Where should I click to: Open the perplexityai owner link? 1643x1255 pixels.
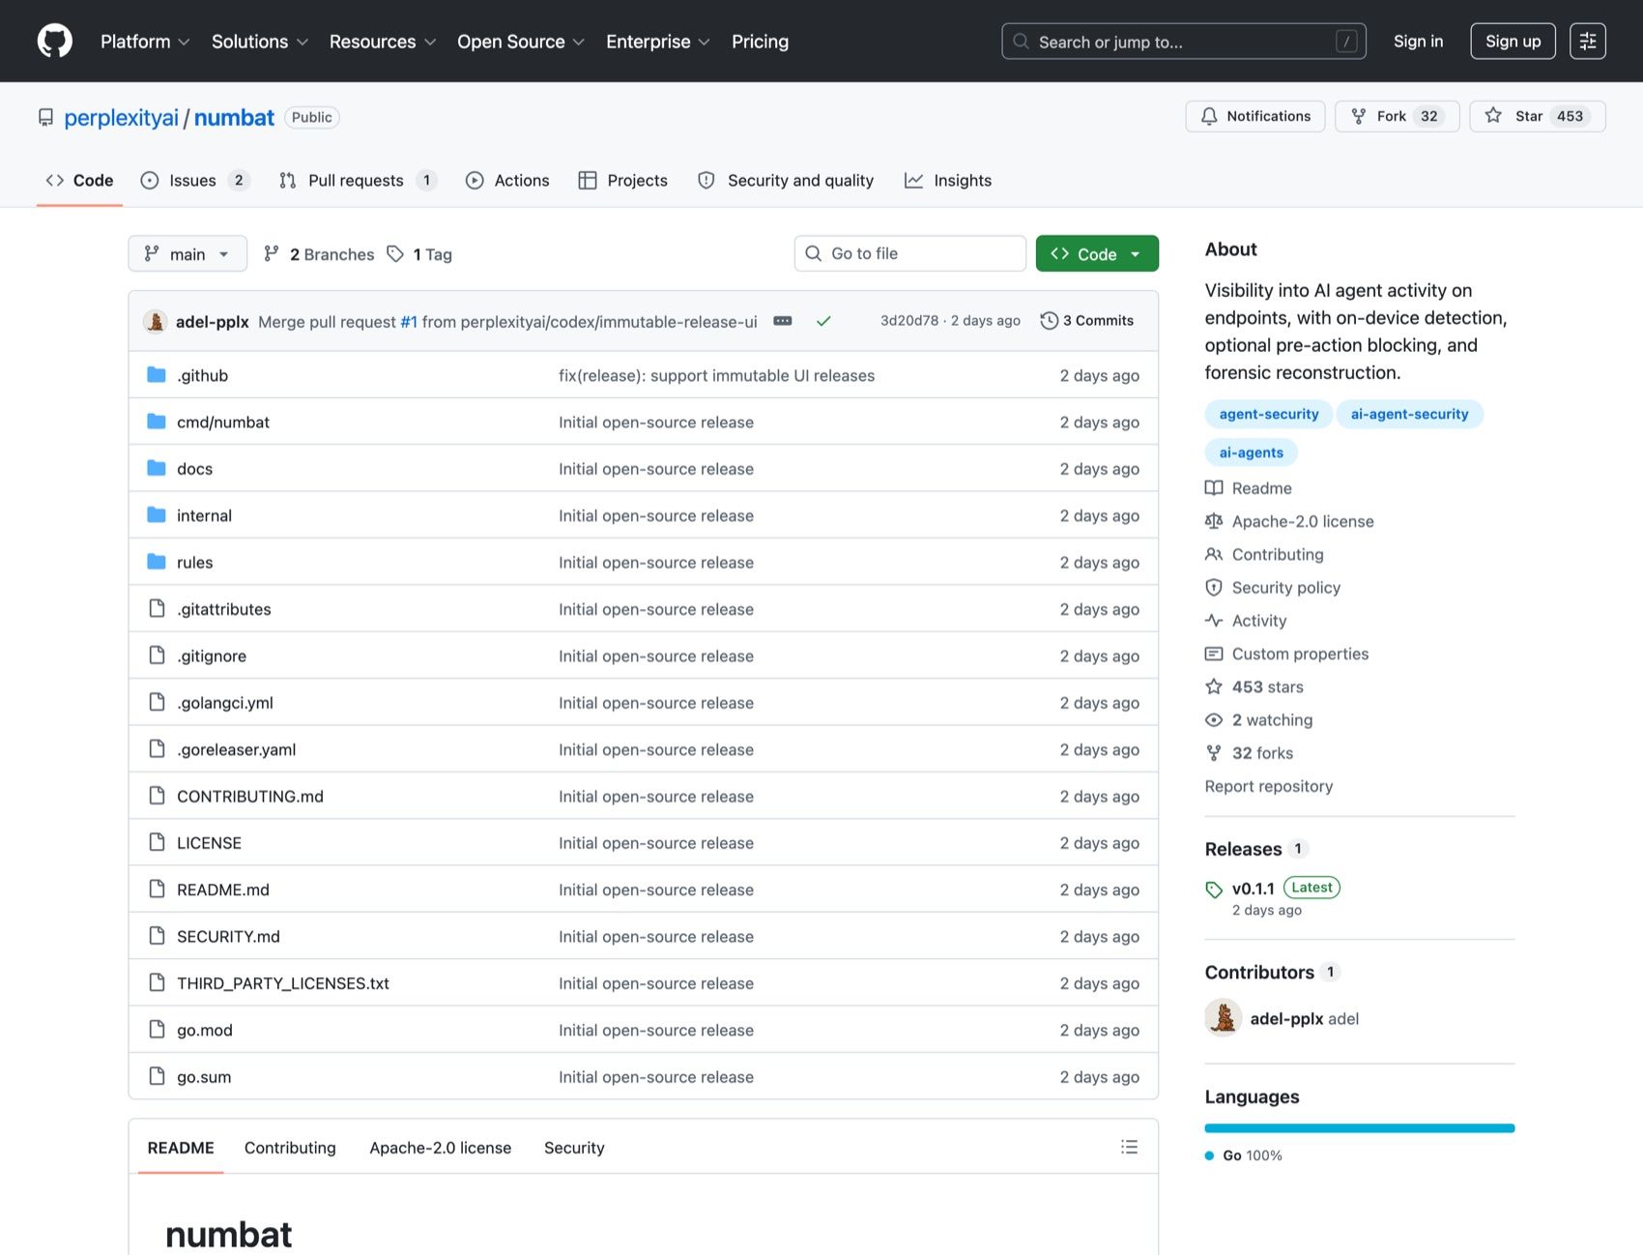click(x=121, y=118)
